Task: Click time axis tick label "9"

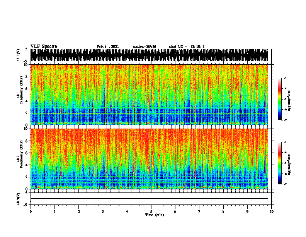Action: pyautogui.click(x=247, y=211)
